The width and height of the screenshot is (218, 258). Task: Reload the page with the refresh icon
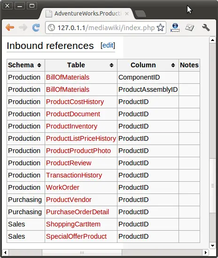[36, 27]
